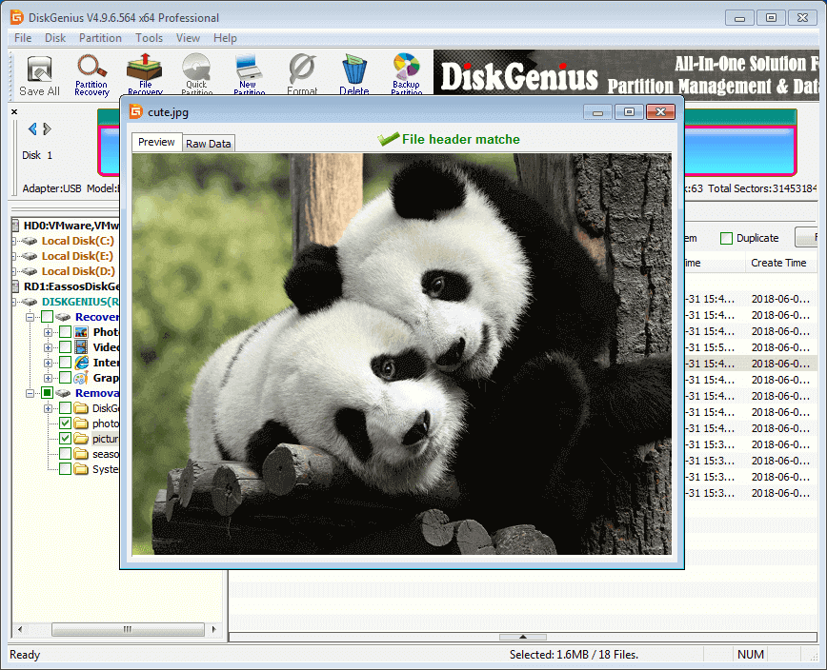Image resolution: width=827 pixels, height=670 pixels.
Task: Expand the Graphics type node
Action: pyautogui.click(x=48, y=378)
